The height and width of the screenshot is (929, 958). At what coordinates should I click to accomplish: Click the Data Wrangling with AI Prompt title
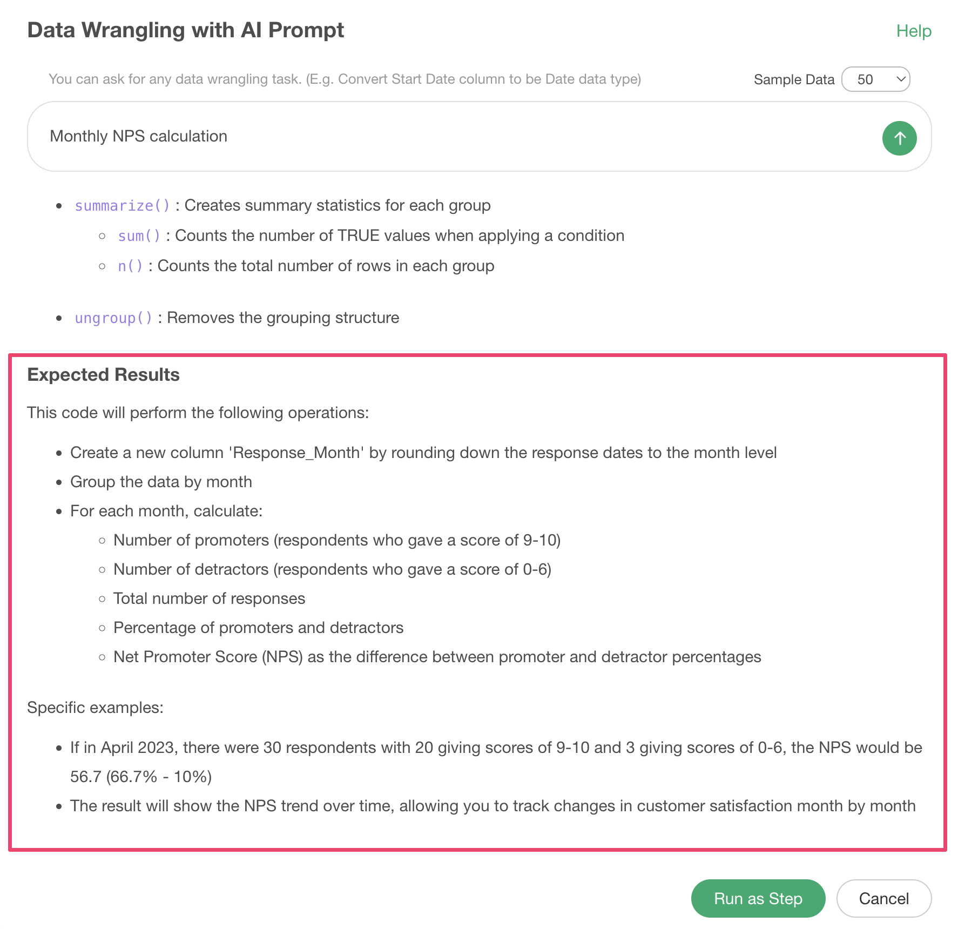tap(186, 30)
